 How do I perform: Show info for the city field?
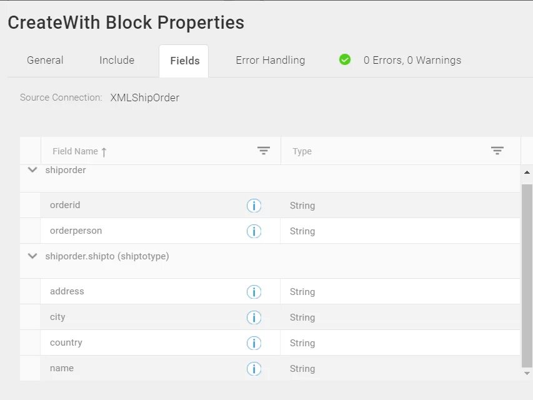coord(254,317)
